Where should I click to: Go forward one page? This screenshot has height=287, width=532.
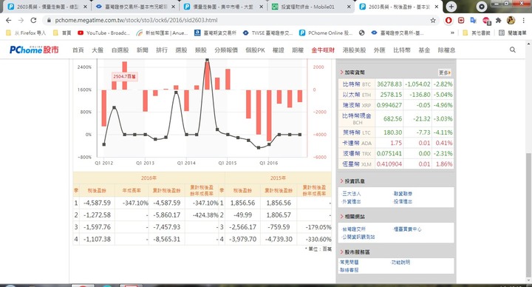pyautogui.click(x=21, y=21)
